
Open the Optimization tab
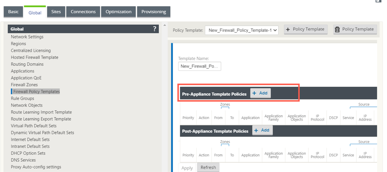pos(118,12)
